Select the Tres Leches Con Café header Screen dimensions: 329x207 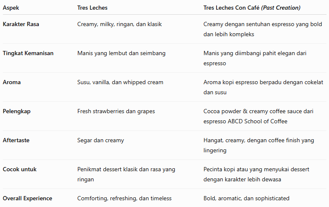[x=252, y=8]
